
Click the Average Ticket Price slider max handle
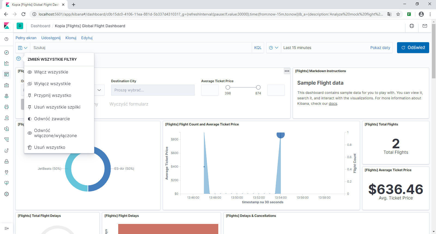tap(258, 87)
